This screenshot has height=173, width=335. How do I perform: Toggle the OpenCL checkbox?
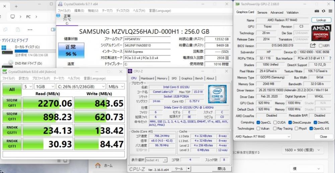(x=258, y=122)
